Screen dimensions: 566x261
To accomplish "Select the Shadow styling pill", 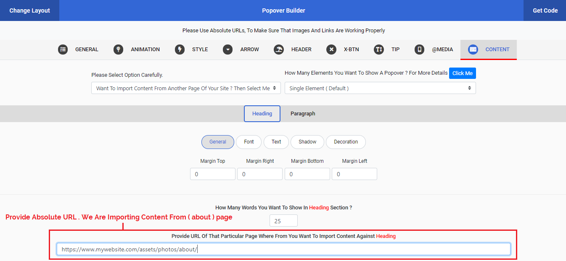I will [307, 142].
